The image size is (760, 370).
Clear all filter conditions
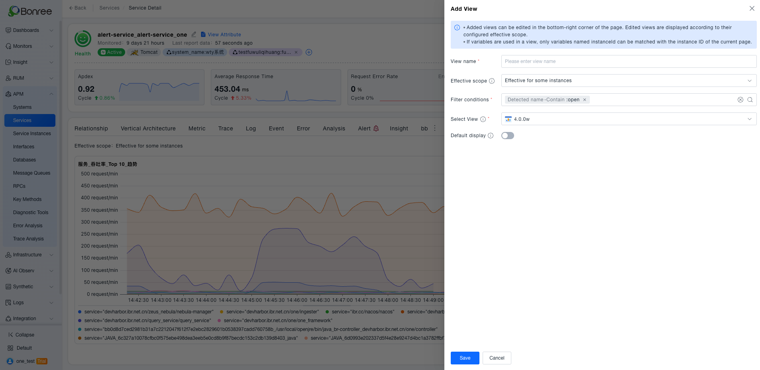click(740, 100)
